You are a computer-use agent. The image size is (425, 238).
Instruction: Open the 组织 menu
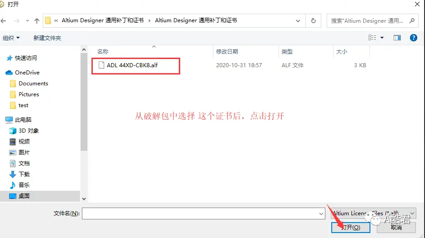point(11,38)
